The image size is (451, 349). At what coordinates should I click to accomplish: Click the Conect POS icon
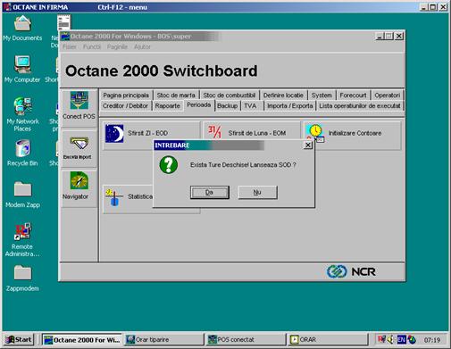pos(79,101)
